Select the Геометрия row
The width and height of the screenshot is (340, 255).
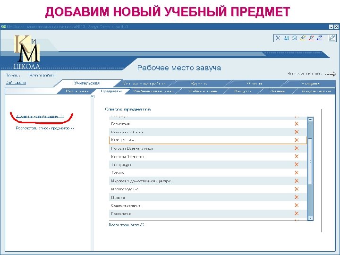click(208, 124)
